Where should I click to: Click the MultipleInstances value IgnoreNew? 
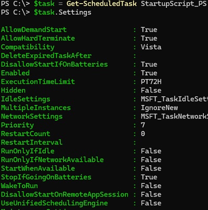pos(159,108)
